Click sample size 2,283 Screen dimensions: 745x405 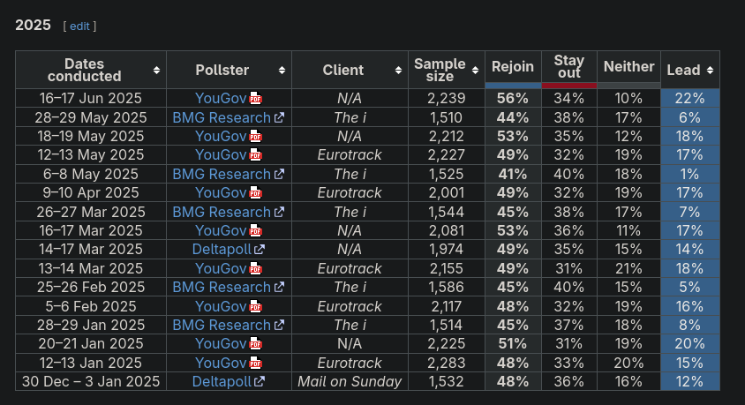(446, 364)
